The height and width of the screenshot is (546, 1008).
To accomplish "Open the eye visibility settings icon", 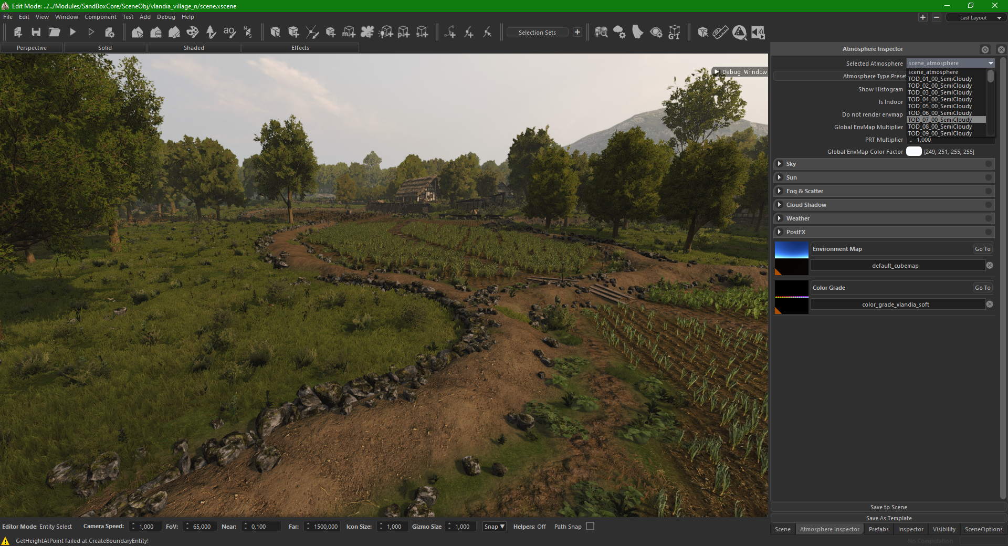I will point(656,33).
